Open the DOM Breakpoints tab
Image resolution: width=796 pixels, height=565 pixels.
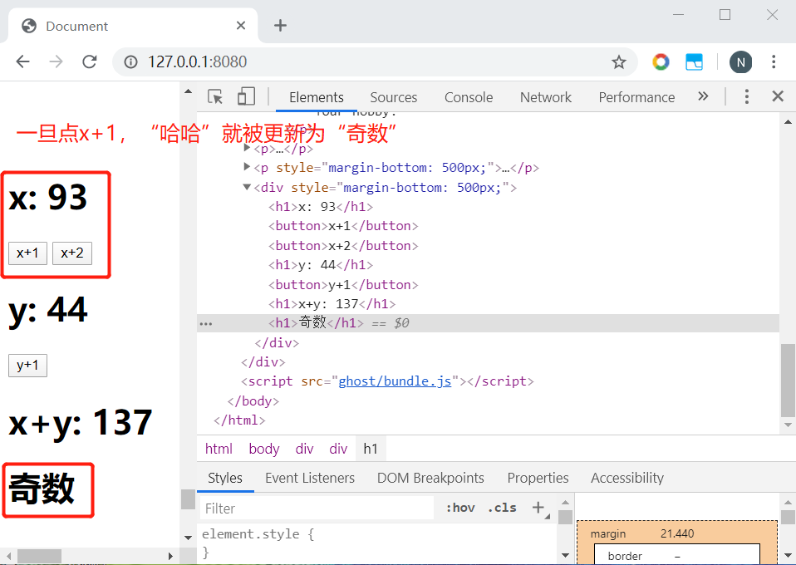point(430,478)
